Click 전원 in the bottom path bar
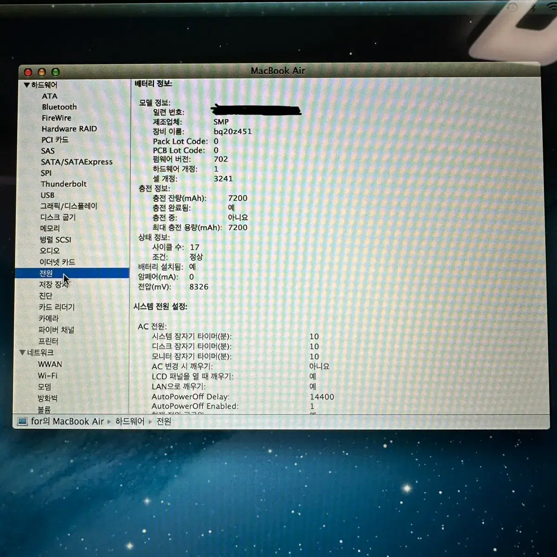The height and width of the screenshot is (557, 557). pyautogui.click(x=164, y=421)
